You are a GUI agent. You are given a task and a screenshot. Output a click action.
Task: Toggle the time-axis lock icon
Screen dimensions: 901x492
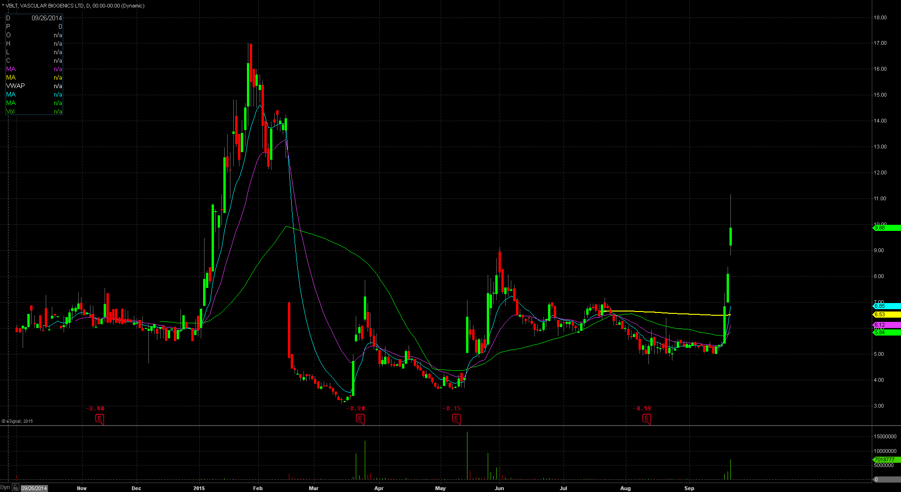pyautogui.click(x=16, y=488)
